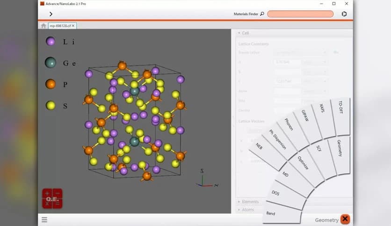Screen dimensions: 391x226
Task: Expand the Elements section
Action: tap(248, 202)
